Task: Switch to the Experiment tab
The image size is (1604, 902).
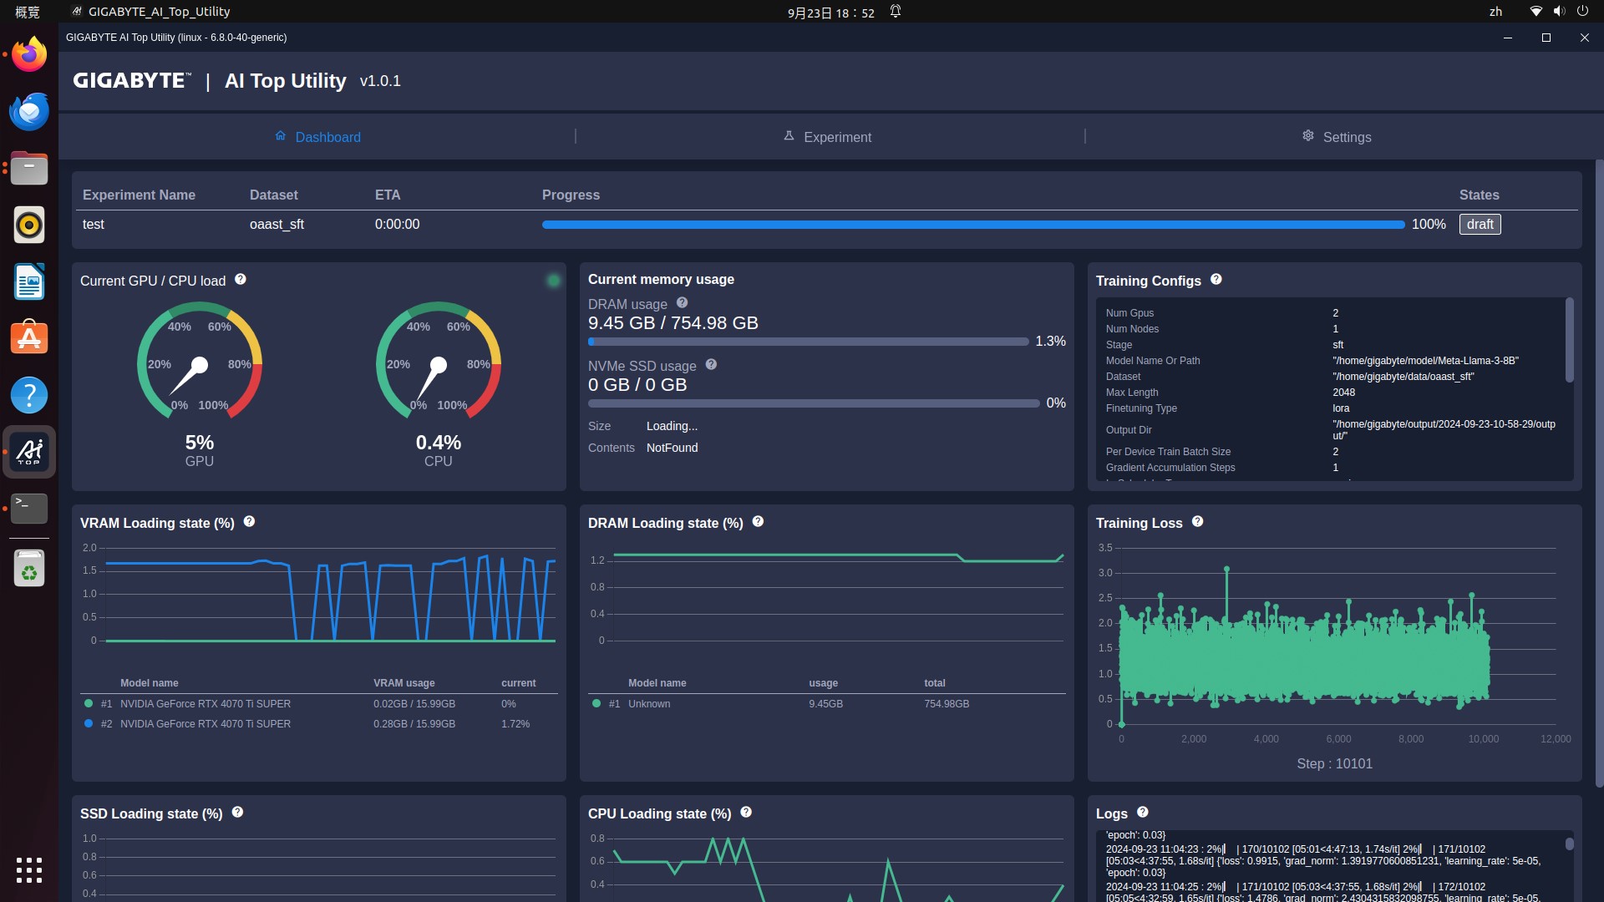Action: click(x=828, y=137)
